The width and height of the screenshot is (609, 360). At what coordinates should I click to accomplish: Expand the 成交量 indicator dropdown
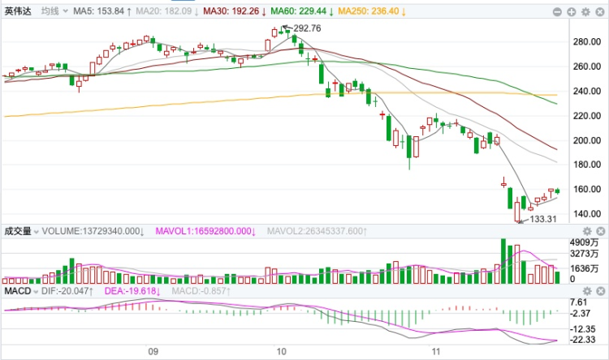click(x=36, y=232)
